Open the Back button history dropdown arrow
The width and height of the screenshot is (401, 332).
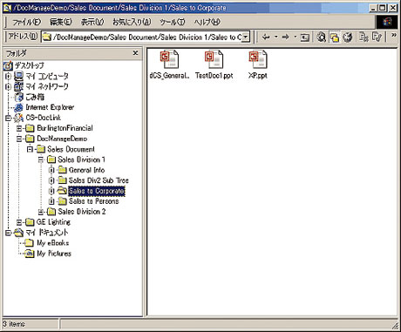pos(276,37)
